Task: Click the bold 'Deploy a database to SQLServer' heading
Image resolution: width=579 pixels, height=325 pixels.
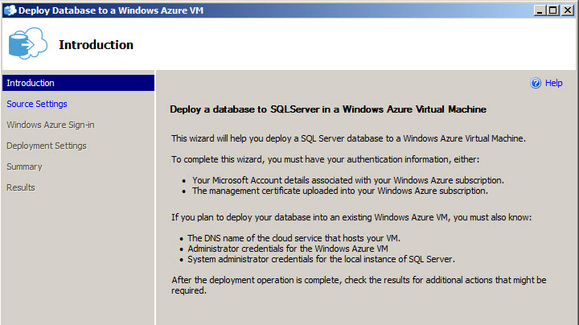Action: point(328,109)
